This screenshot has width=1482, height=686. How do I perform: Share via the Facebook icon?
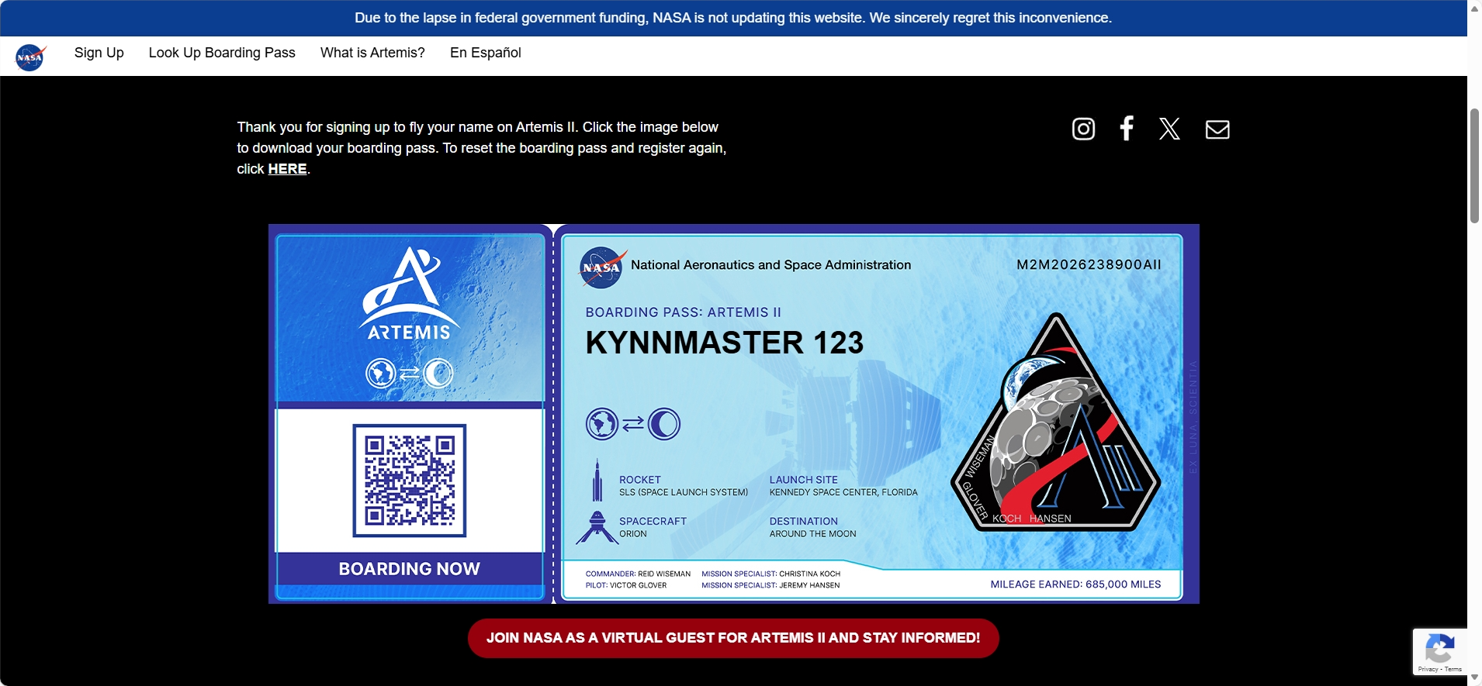(1127, 128)
